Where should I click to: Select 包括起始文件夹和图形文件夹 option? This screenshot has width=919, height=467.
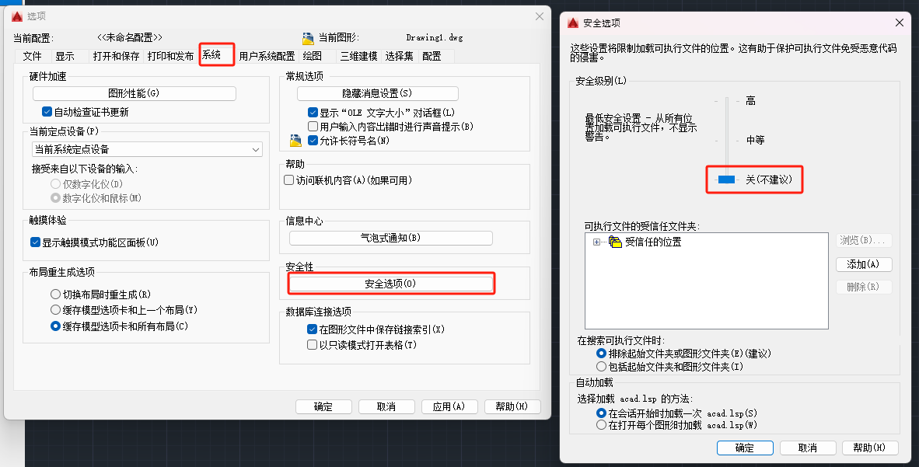601,366
